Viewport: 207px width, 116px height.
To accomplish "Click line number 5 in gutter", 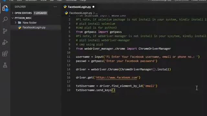I will point(70,32).
